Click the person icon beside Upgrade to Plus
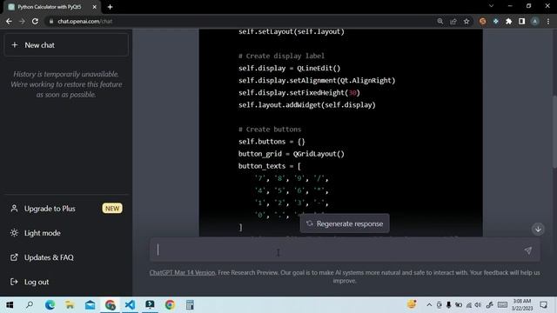The height and width of the screenshot is (313, 557). tap(14, 209)
